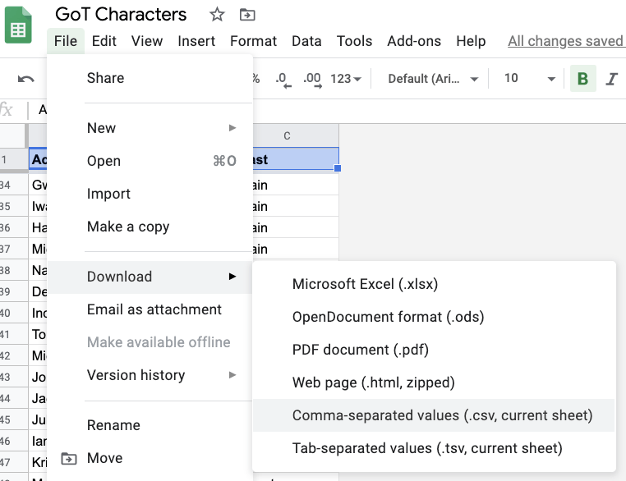Open the Edit menu

pyautogui.click(x=104, y=41)
